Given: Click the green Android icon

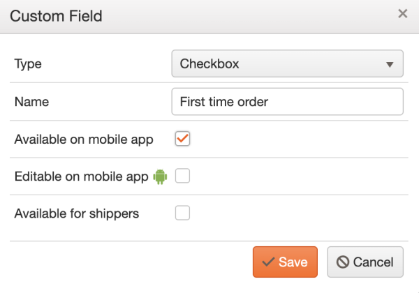Looking at the screenshot, I should pos(161,176).
